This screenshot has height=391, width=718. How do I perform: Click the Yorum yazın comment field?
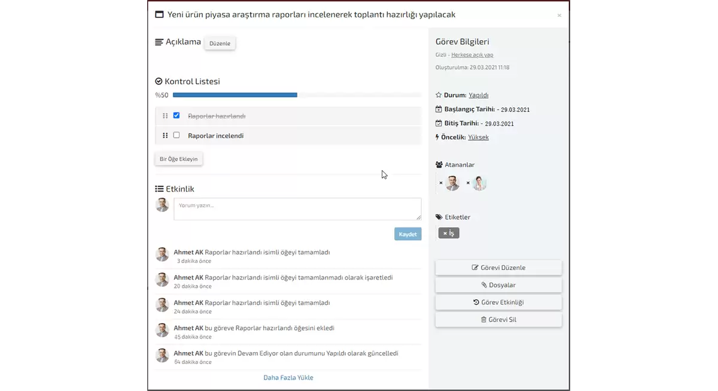[x=297, y=209]
